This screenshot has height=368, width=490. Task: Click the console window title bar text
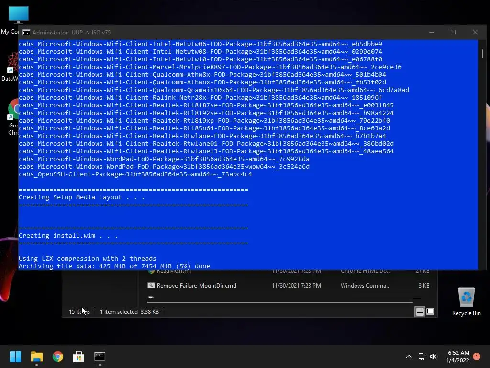pyautogui.click(x=71, y=33)
